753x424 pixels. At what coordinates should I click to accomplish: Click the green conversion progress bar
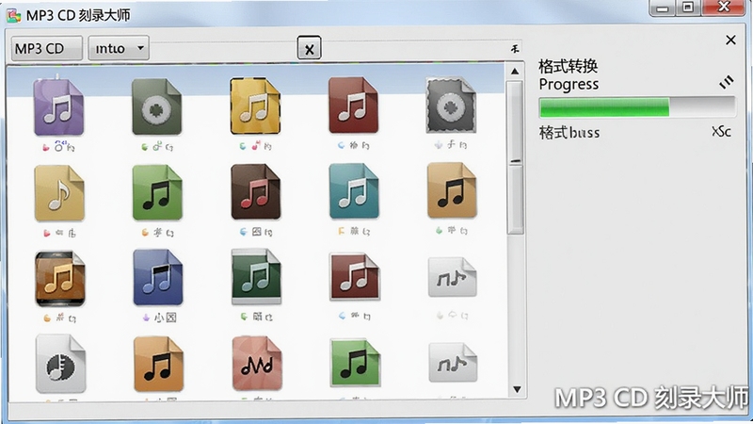click(x=637, y=107)
